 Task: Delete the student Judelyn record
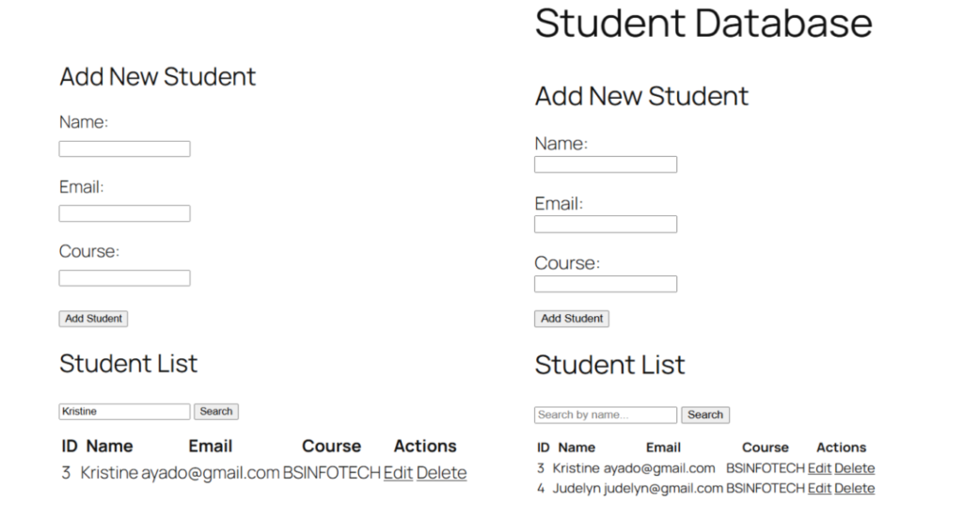pyautogui.click(x=854, y=489)
